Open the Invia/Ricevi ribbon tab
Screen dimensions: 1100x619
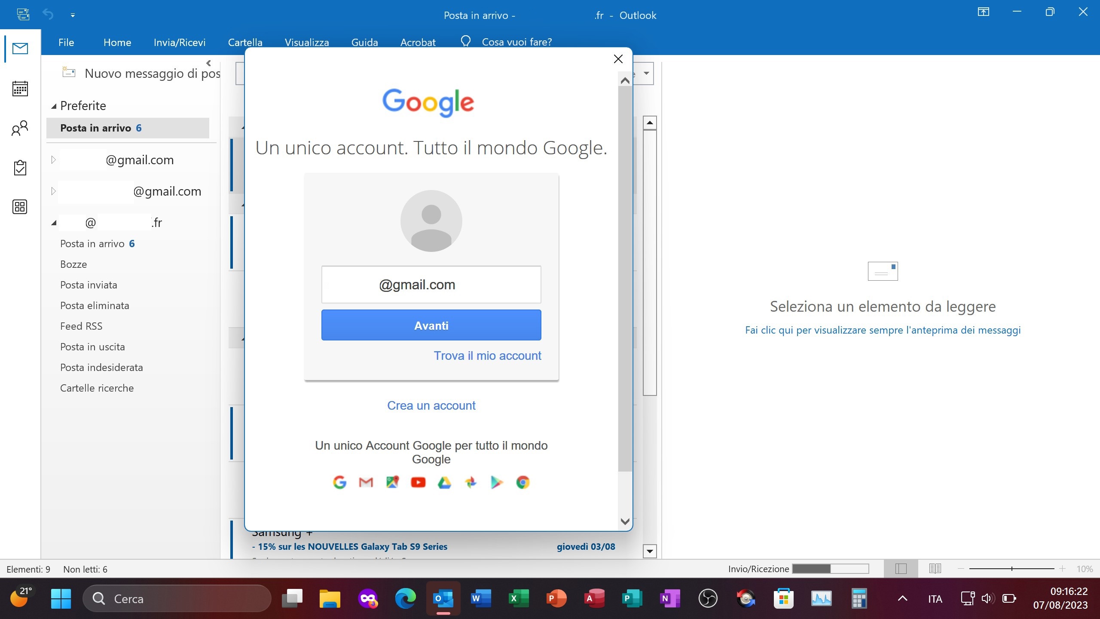(x=180, y=42)
